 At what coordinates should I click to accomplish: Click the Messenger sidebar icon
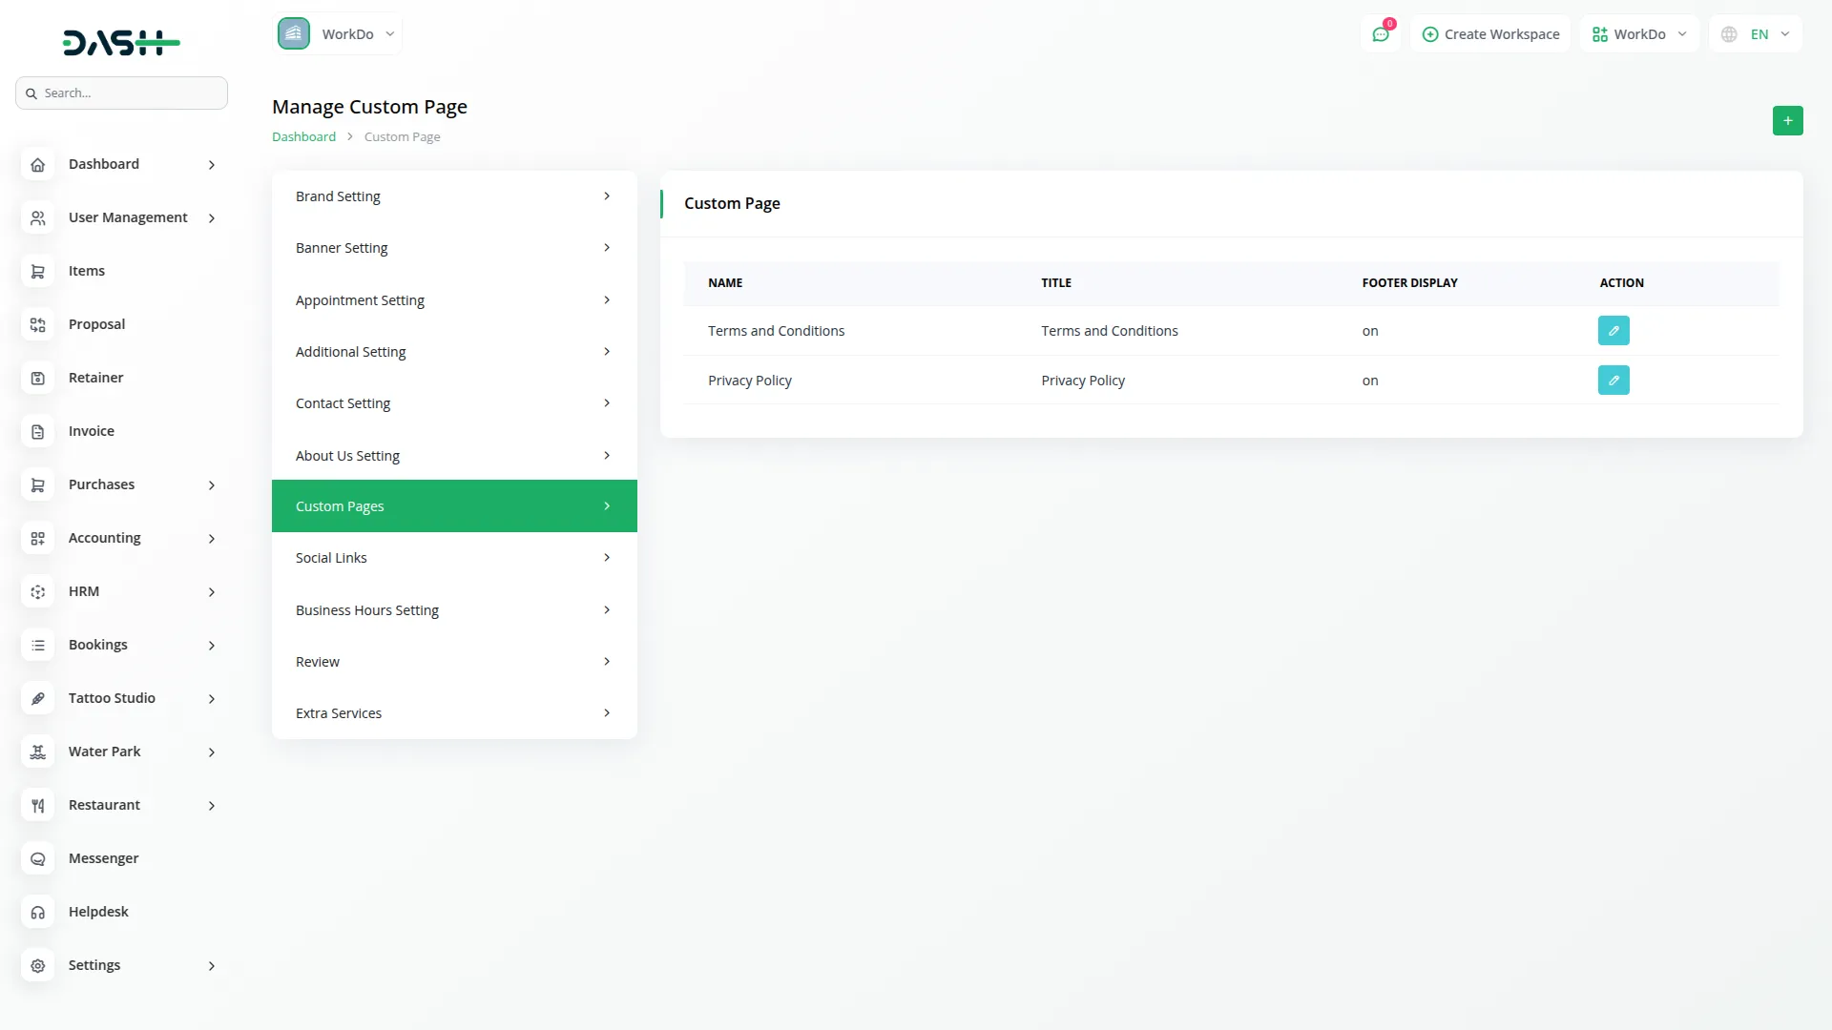click(37, 858)
